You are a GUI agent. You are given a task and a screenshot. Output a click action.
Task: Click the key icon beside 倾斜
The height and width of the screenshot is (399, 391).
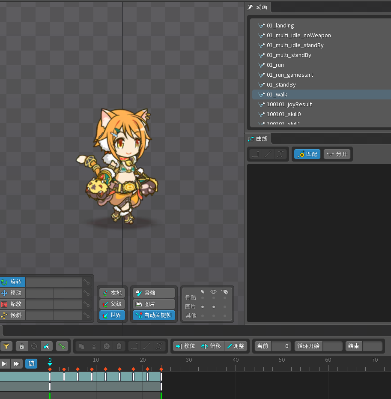pyautogui.click(x=87, y=315)
